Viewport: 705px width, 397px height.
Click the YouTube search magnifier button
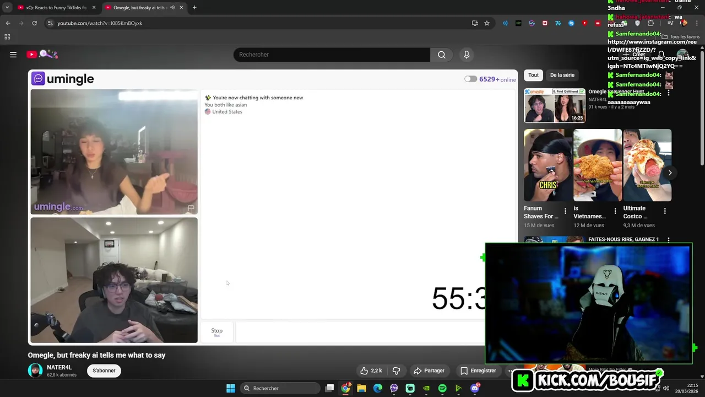pyautogui.click(x=442, y=55)
